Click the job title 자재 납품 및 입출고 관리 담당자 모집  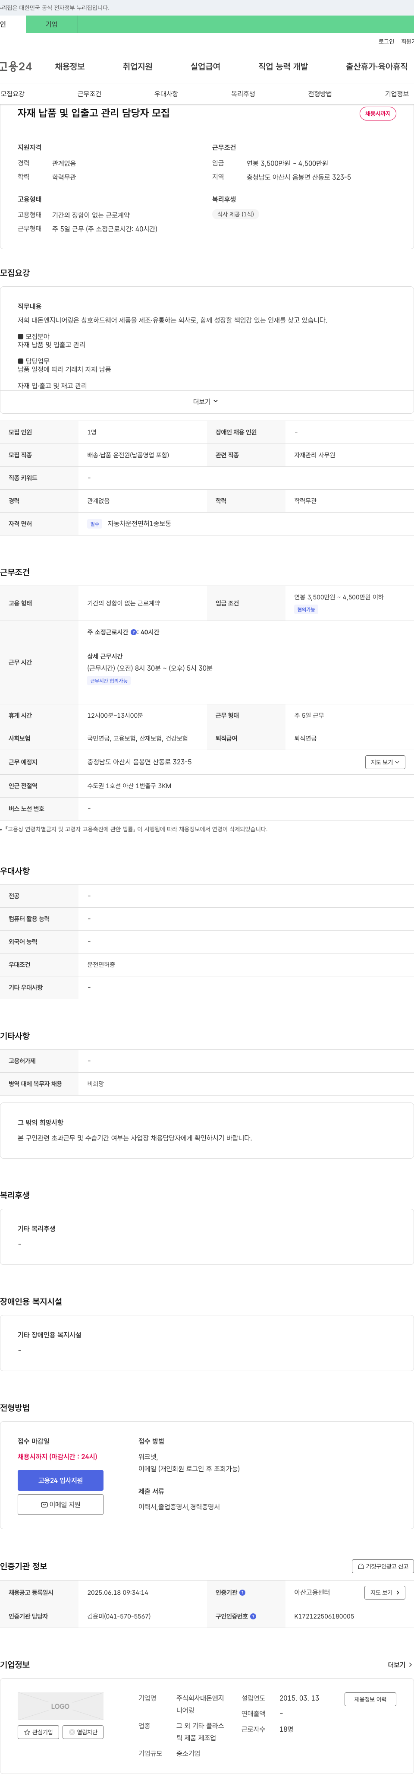click(94, 113)
